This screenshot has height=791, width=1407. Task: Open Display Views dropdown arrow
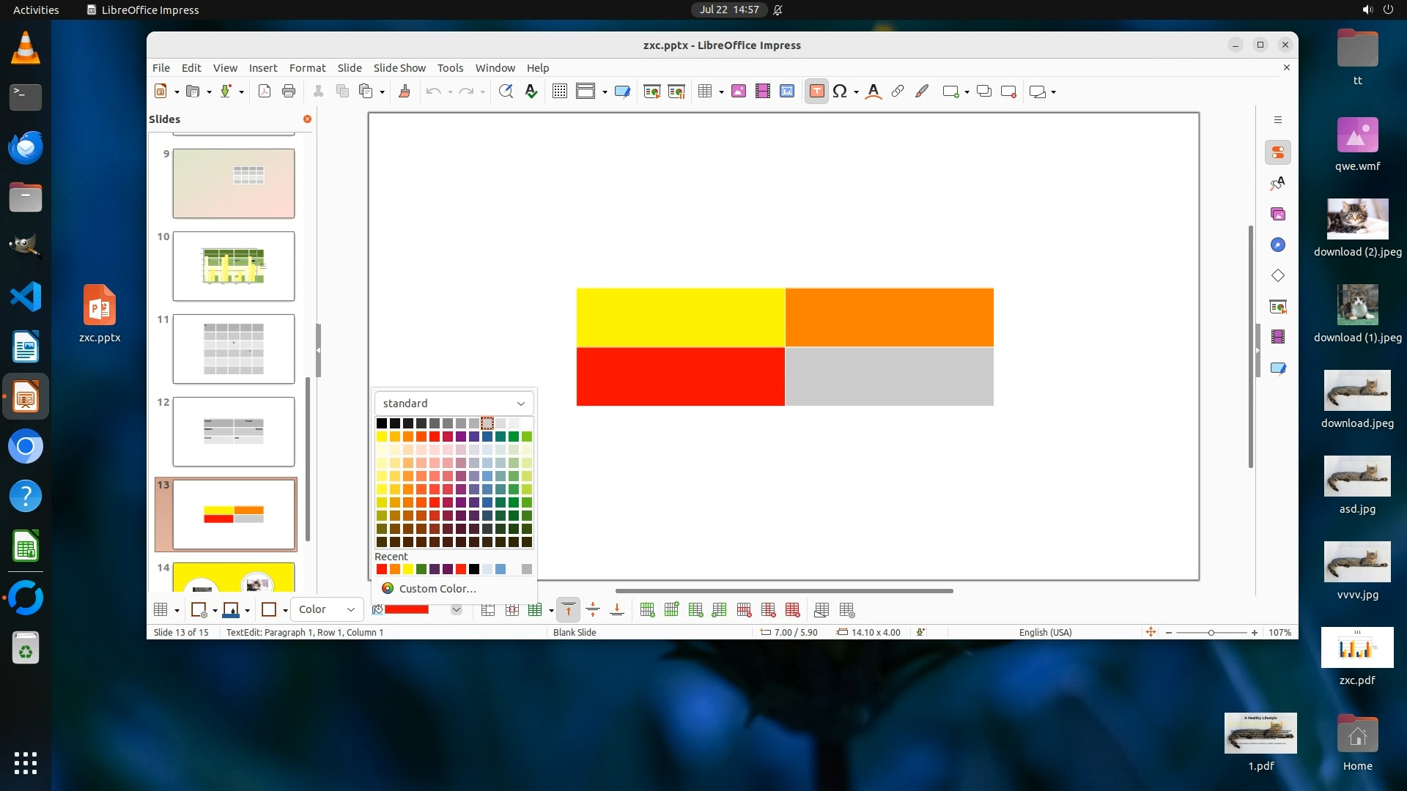[x=605, y=92]
